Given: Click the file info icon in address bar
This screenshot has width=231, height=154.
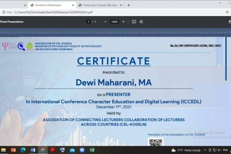Looking at the screenshot, I should tap(4, 12).
